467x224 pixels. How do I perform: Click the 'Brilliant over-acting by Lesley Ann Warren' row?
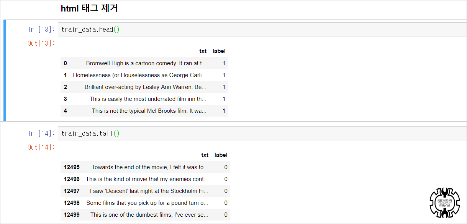[144, 87]
